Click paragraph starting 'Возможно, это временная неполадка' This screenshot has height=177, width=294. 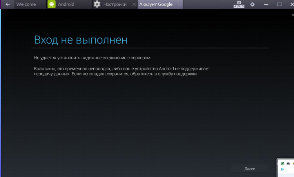pos(122,71)
